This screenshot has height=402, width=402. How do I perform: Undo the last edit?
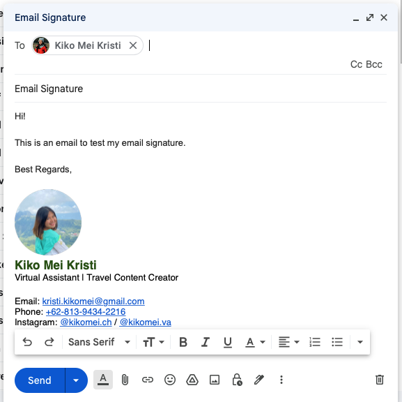pos(27,342)
